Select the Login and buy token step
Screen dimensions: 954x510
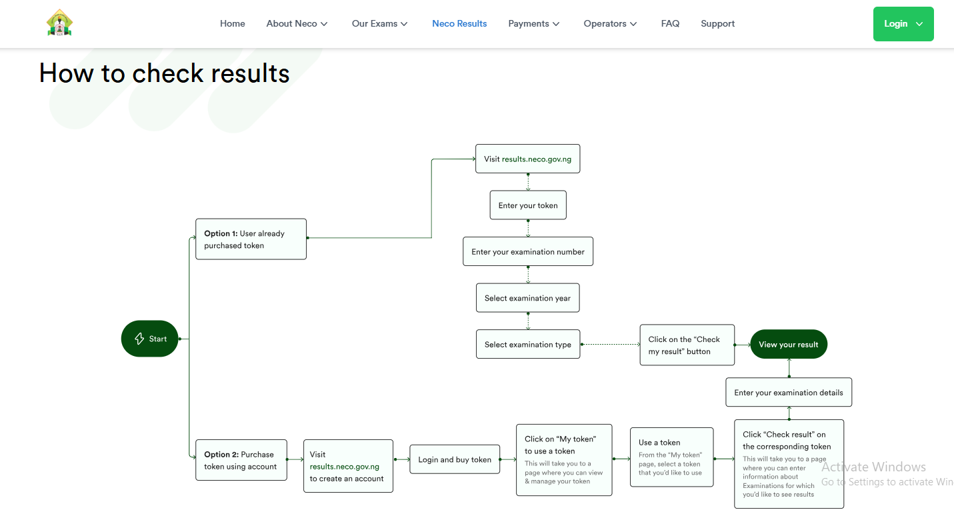coord(455,459)
